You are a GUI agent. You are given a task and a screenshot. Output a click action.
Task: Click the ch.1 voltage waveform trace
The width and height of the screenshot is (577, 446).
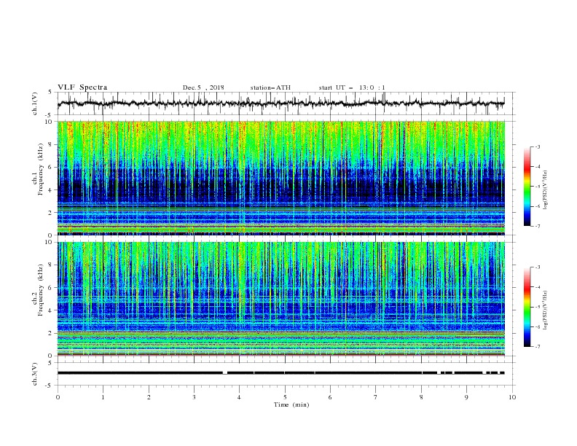(280, 103)
